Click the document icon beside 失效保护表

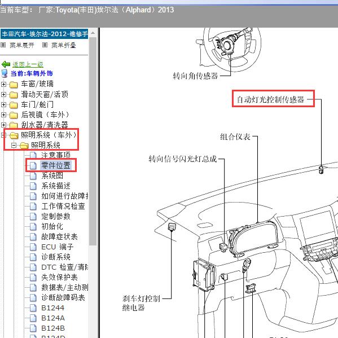pyautogui.click(x=33, y=277)
